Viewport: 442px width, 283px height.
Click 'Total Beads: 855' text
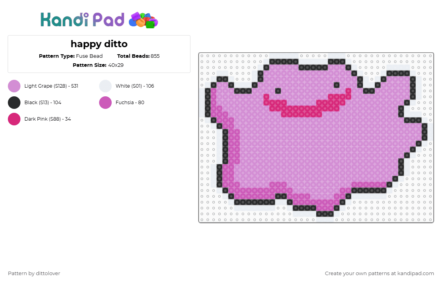point(138,56)
